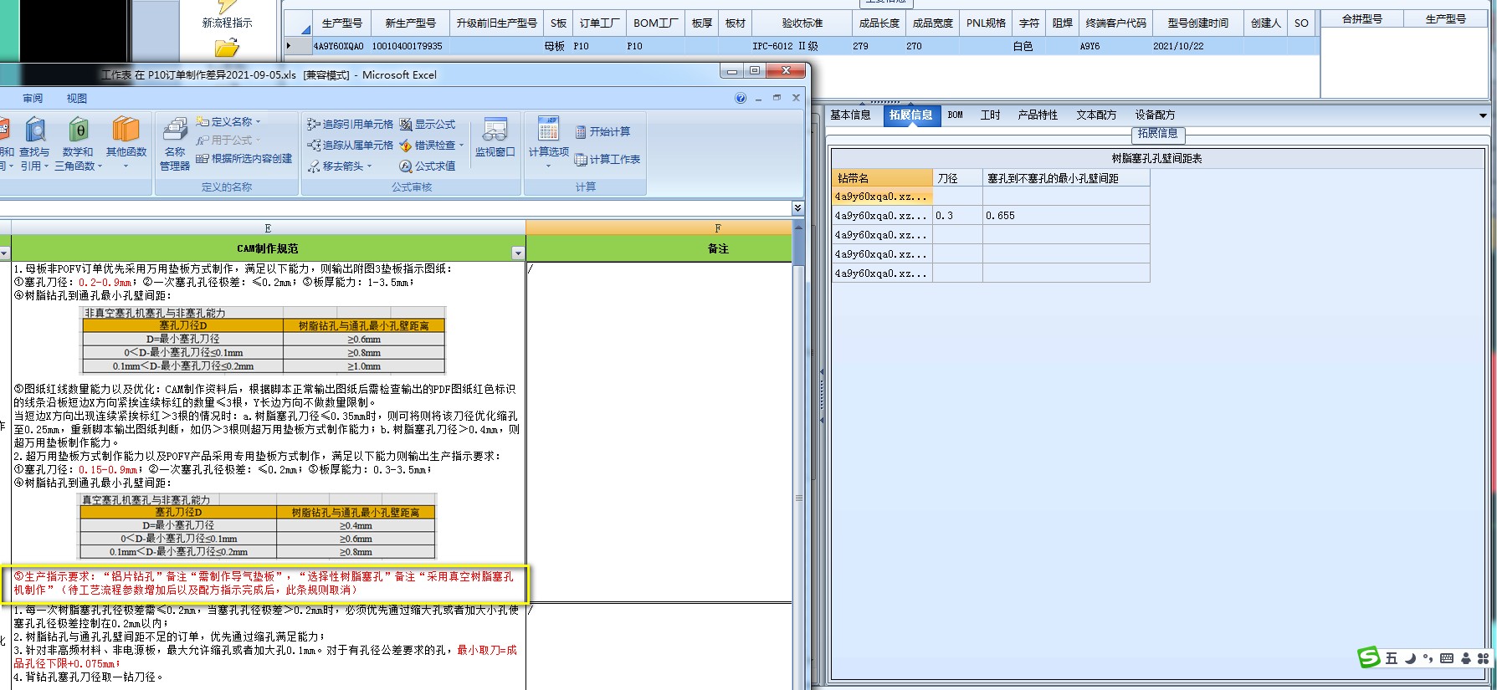Screen dimensions: 1497x690
Task: Open Excel Help question mark icon
Action: pos(741,98)
